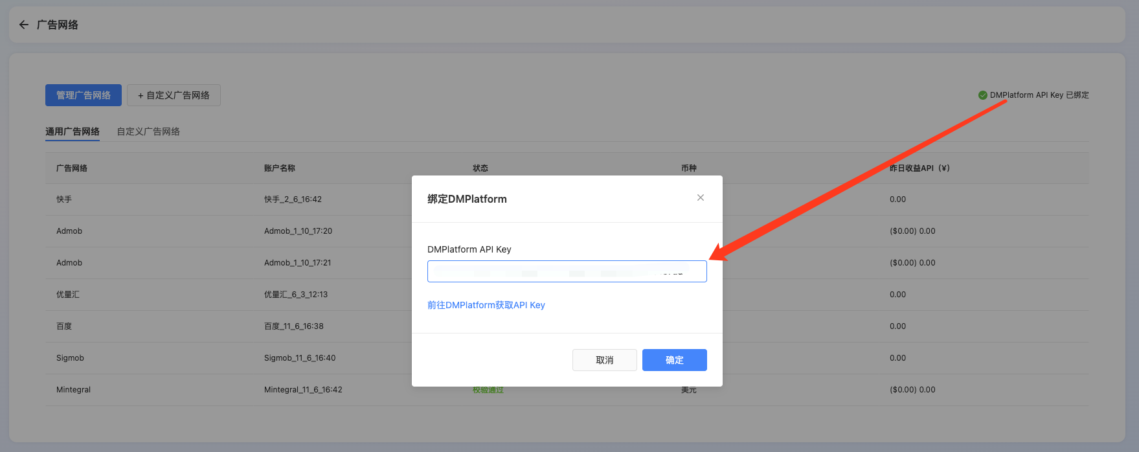Select the 快手 network name cell
1139x452 pixels.
click(x=64, y=199)
